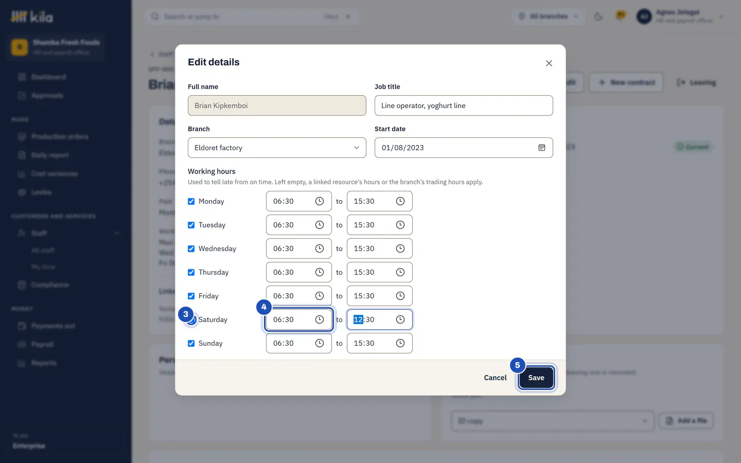This screenshot has height=463, width=741.
Task: Open the Saturday start time clock picker
Action: pyautogui.click(x=320, y=319)
